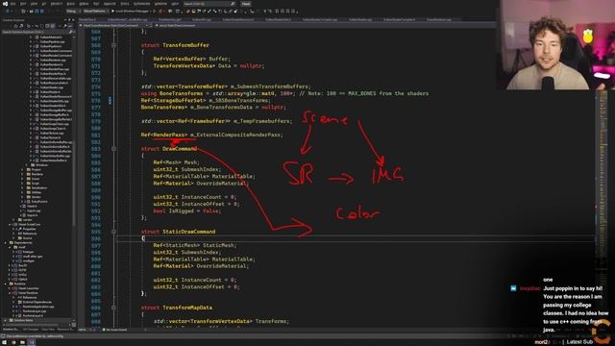
Task: Open the Edit menu
Action: click(23, 4)
